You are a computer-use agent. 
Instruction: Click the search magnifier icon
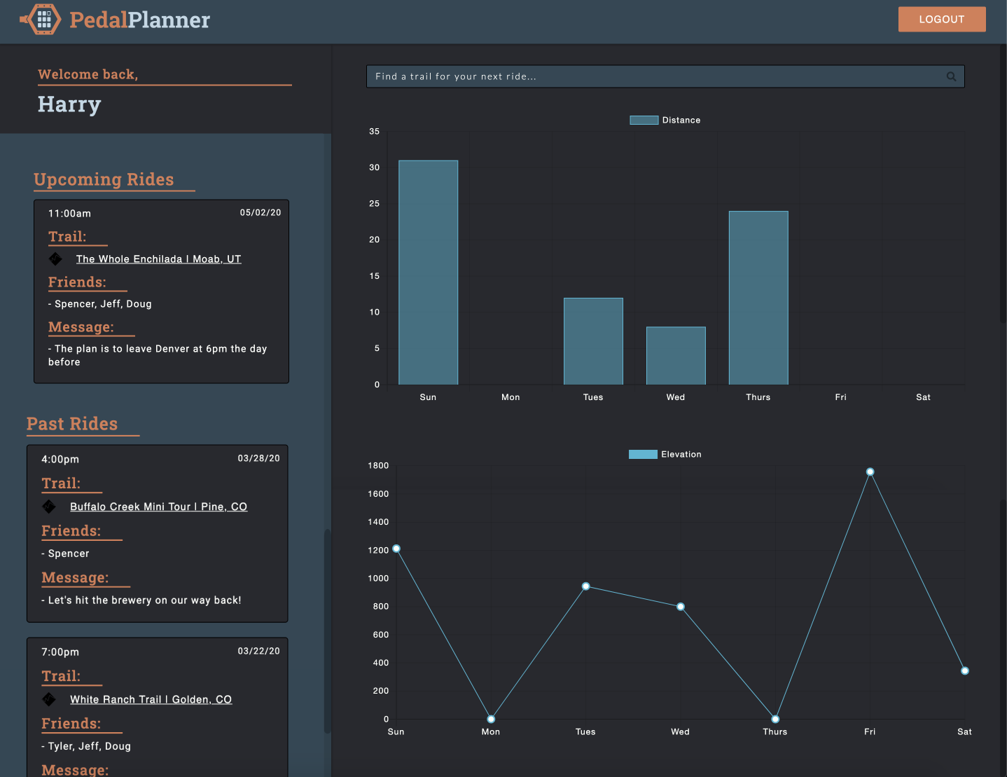(x=951, y=76)
